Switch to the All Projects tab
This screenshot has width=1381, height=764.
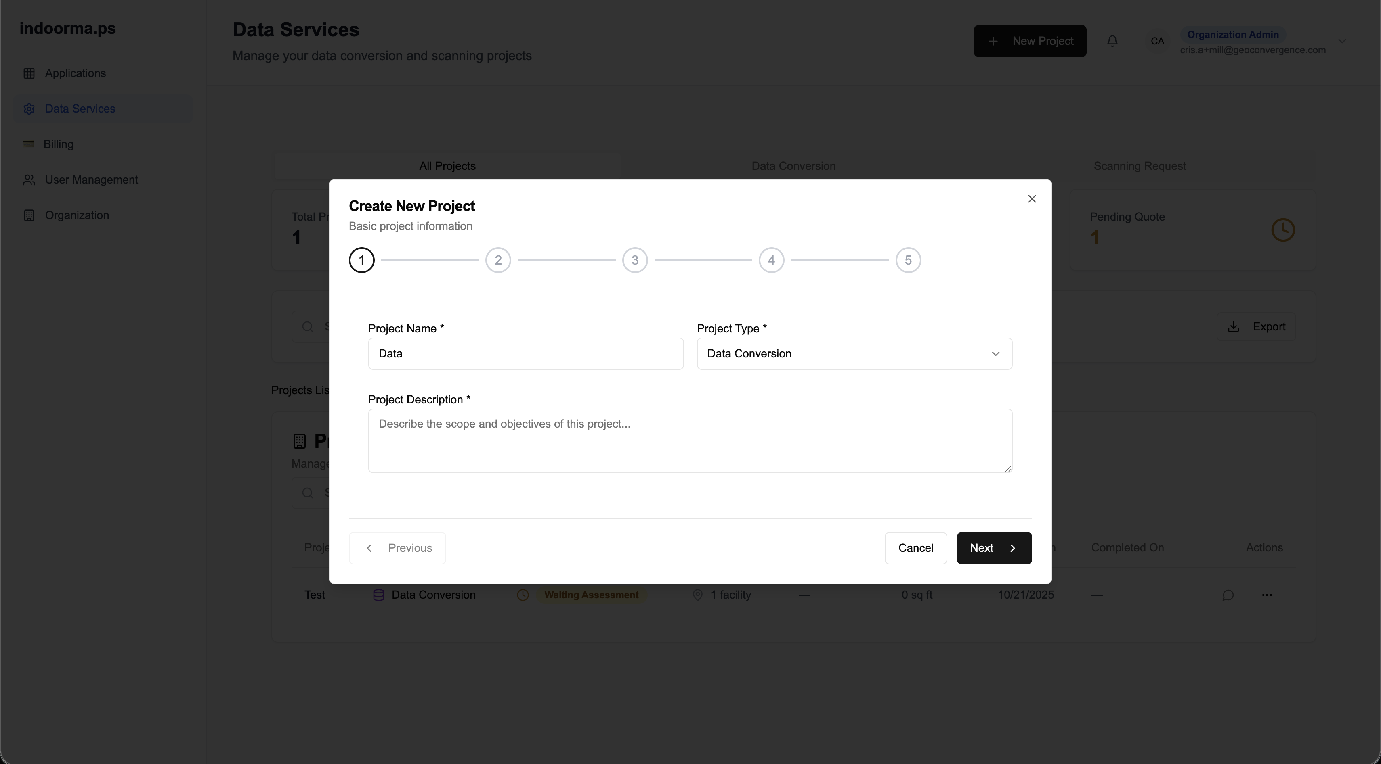[447, 166]
